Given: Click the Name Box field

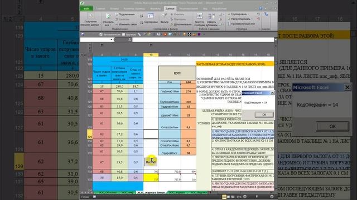Looking at the screenshot, I should [x=95, y=39].
